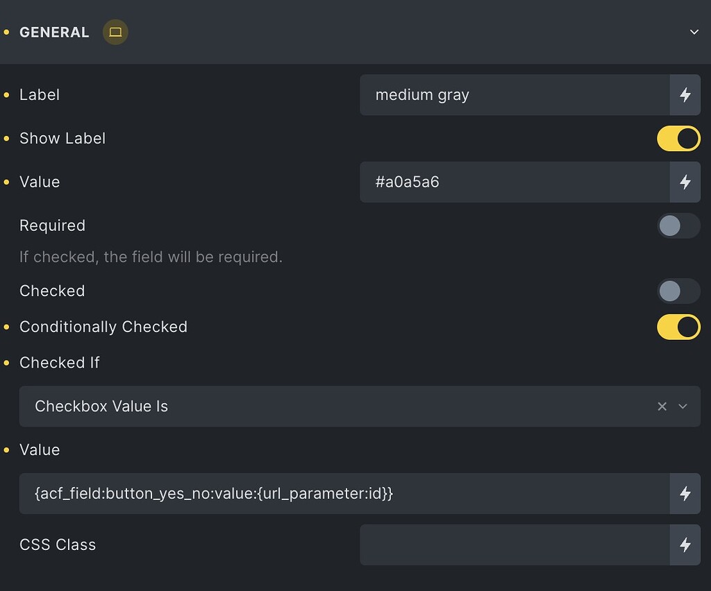Open dynamic data picker for the Label field
The image size is (711, 591).
[x=685, y=95]
